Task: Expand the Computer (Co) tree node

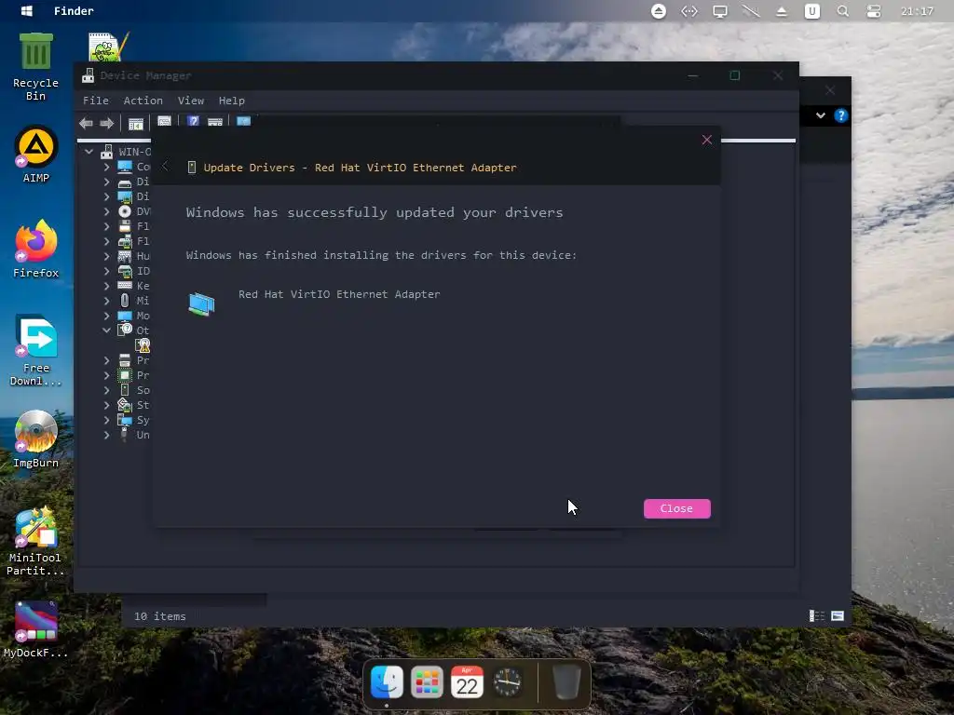Action: [x=106, y=166]
